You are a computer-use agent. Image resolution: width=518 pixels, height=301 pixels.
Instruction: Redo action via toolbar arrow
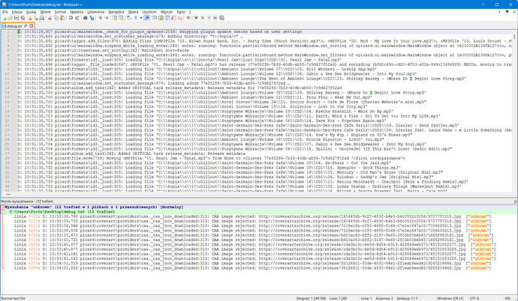tap(77, 18)
